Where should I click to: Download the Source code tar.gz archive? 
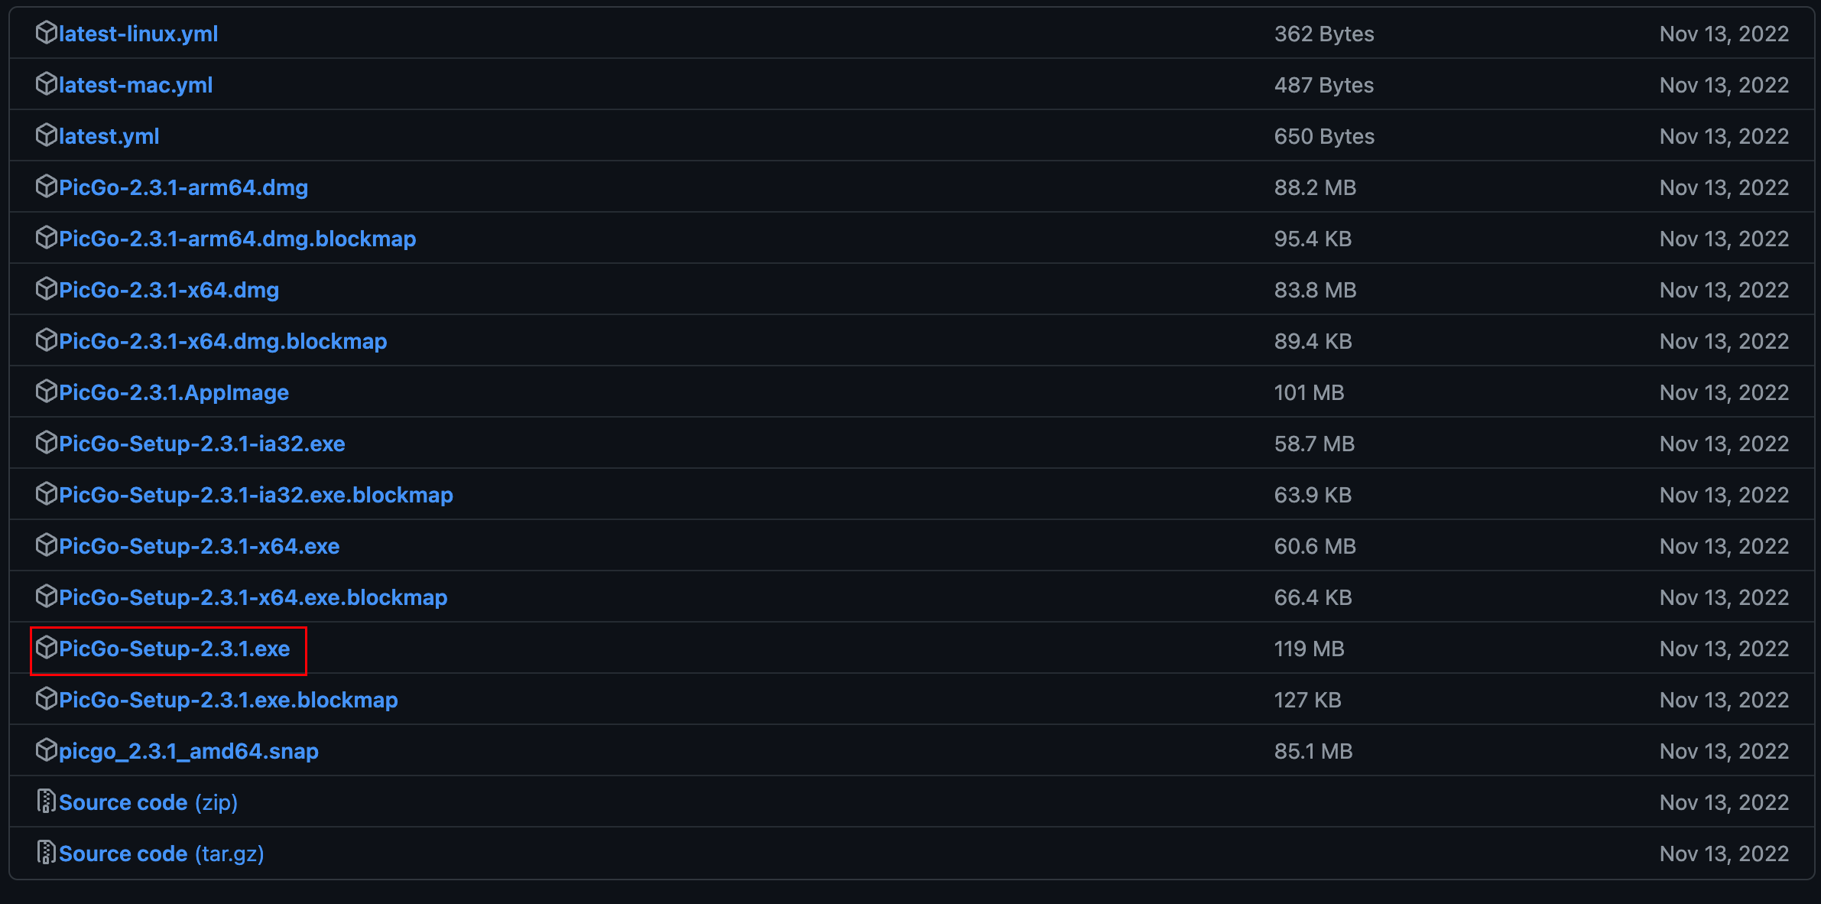click(161, 854)
